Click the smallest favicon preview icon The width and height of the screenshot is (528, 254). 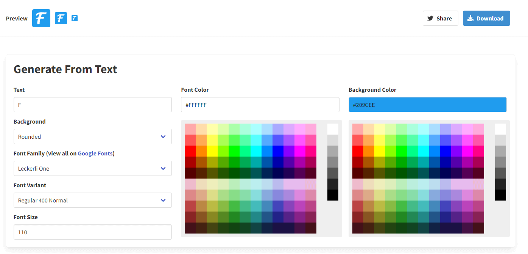[x=74, y=18]
